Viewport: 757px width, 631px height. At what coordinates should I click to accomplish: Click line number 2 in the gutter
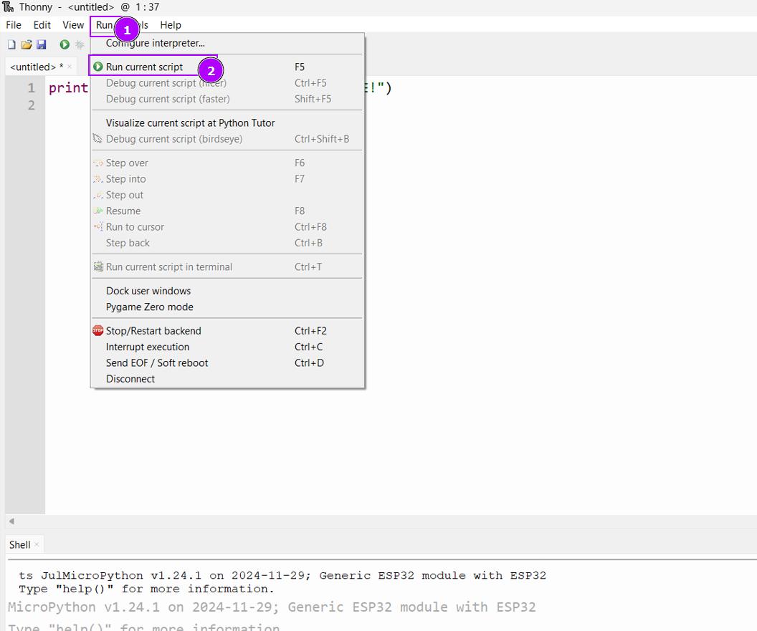32,105
